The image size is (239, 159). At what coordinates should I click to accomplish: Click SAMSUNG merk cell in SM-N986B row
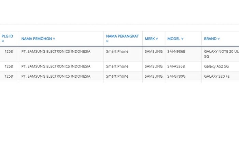pos(154,52)
